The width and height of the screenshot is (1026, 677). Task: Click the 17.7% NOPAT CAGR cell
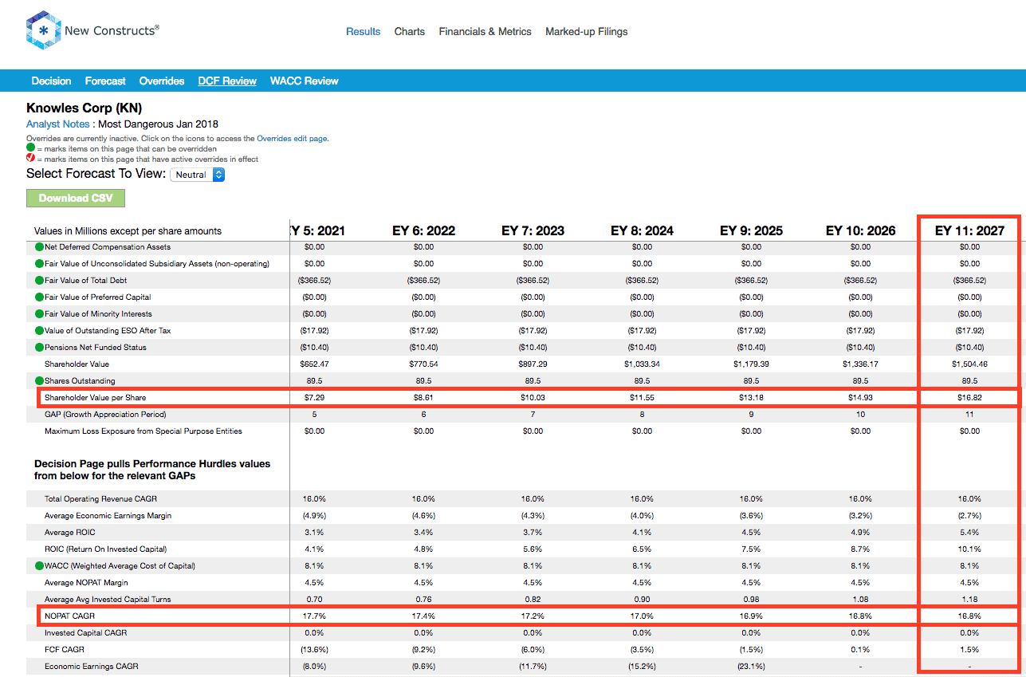[x=314, y=616]
